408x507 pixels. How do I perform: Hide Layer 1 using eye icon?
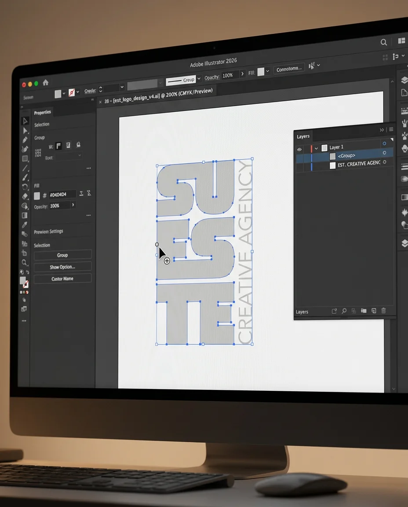tap(299, 149)
